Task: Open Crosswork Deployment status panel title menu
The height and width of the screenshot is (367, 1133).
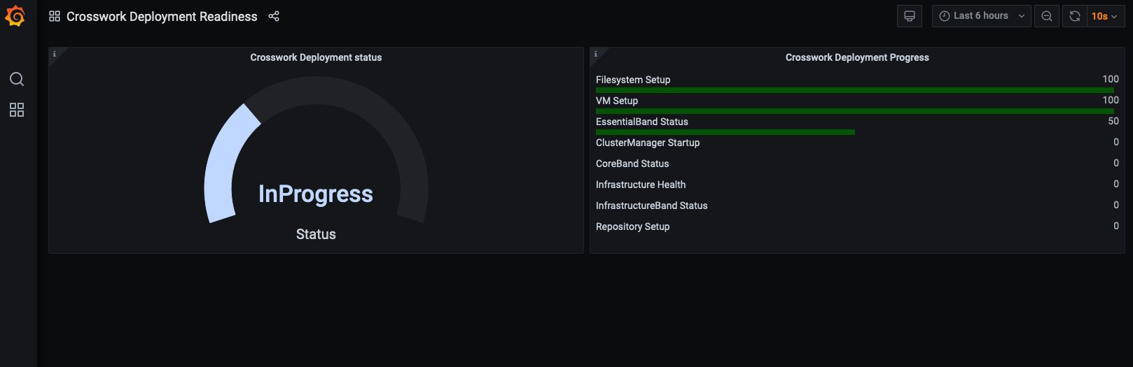Action: click(316, 57)
